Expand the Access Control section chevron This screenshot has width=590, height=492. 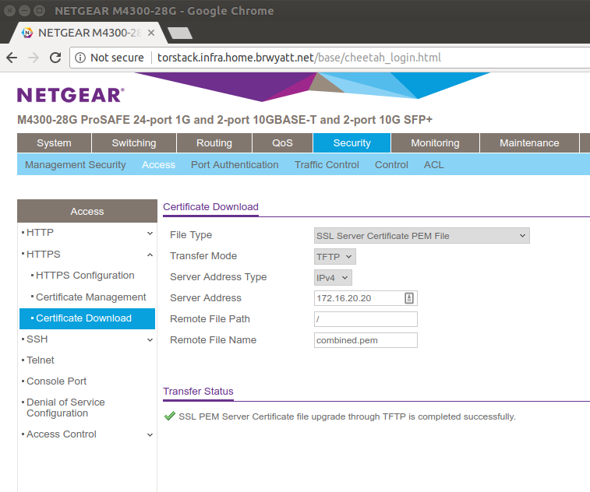[x=150, y=435]
